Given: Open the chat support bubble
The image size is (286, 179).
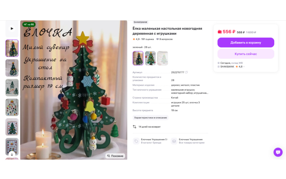Looking at the screenshot, I should pos(278,152).
